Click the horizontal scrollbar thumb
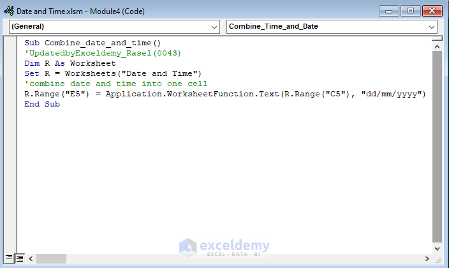This screenshot has height=268, width=449. [51, 259]
